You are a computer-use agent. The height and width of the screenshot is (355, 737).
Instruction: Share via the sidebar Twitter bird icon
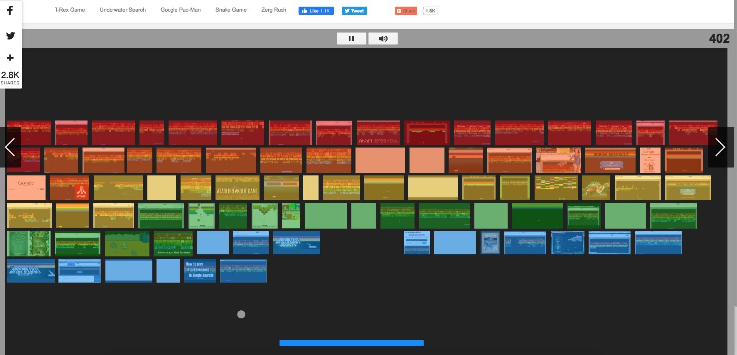(10, 35)
